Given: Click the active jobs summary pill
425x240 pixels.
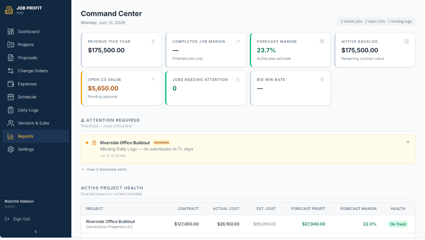Looking at the screenshot, I should click(376, 22).
